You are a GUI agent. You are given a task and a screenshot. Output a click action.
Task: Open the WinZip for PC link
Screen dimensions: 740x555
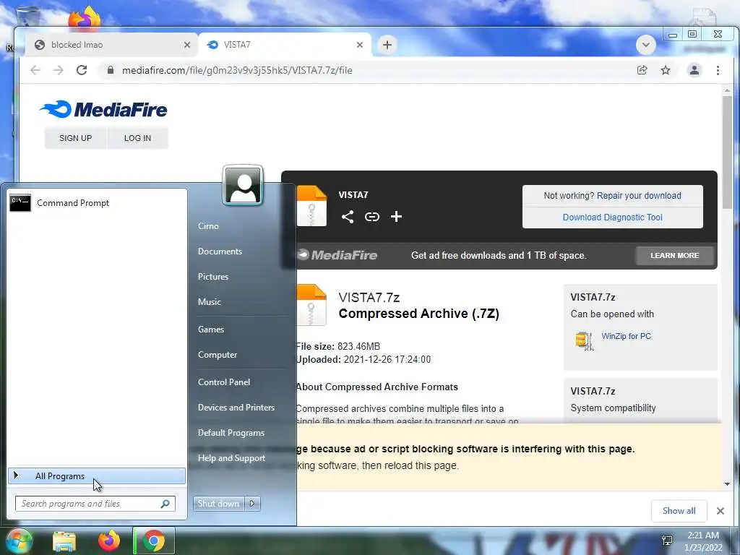point(627,336)
